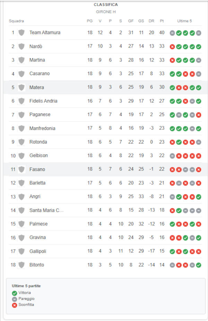The width and height of the screenshot is (208, 321).
Task: Click Nardò's shield crest icon
Action: [21, 46]
